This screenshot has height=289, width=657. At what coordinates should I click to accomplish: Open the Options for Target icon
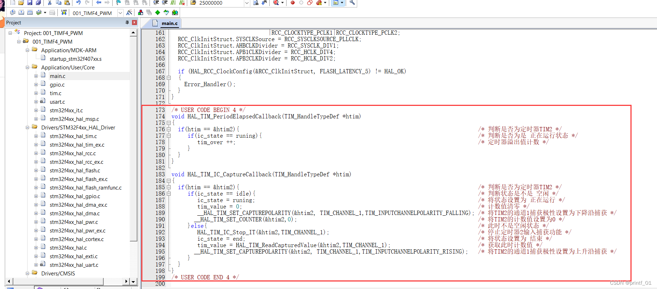pos(129,13)
